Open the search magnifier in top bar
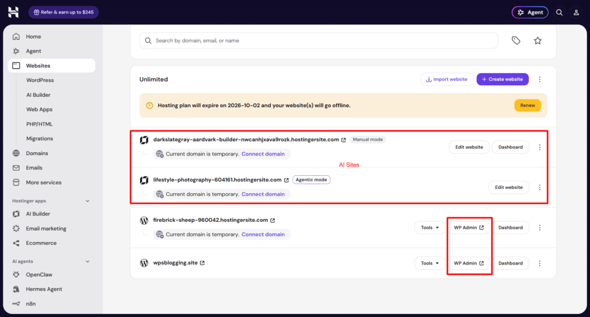 tap(559, 13)
